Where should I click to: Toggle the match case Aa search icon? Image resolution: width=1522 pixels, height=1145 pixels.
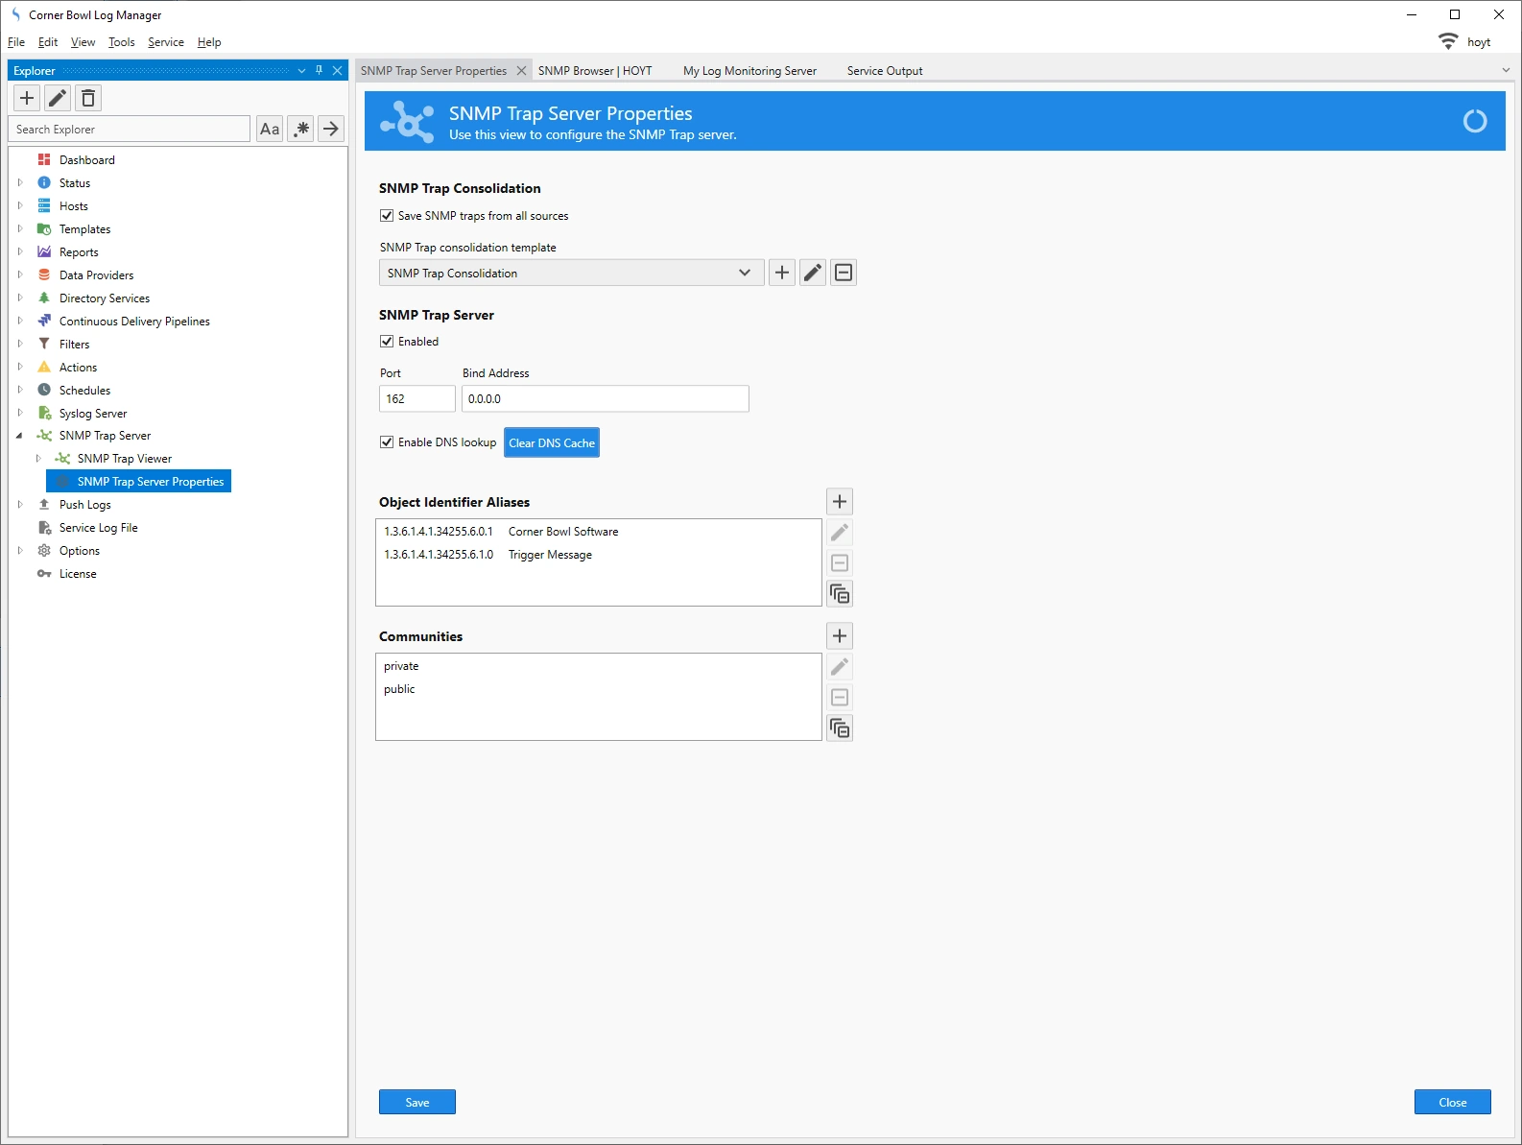tap(270, 129)
